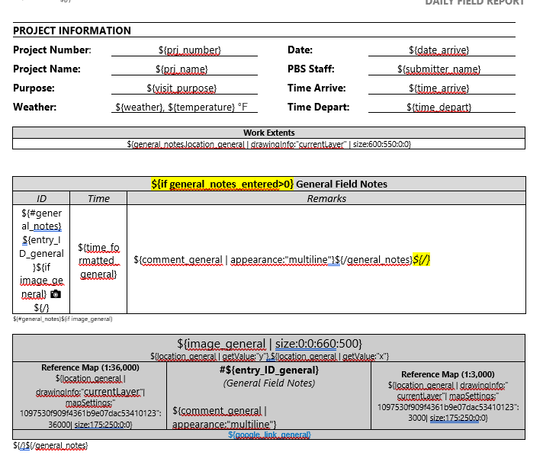Click the (General Field Notes) italic caption
543x465 pixels.
pos(269,383)
